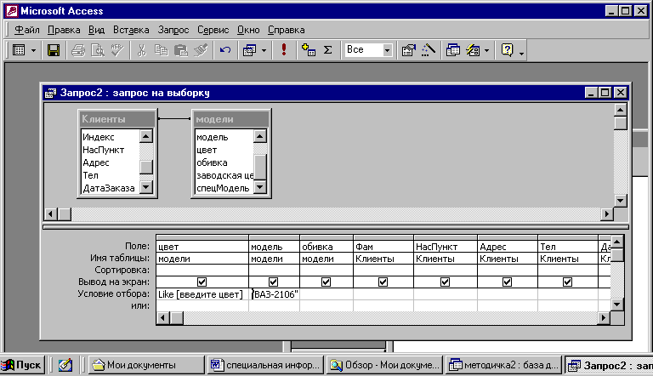This screenshot has width=653, height=376.
Task: Click criteria cell Like [введите цвет]
Action: click(x=202, y=294)
